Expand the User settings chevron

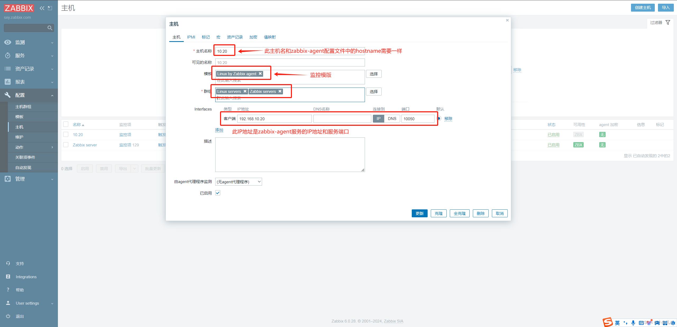coord(52,303)
